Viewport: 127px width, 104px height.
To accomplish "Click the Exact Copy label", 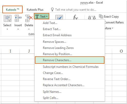I will [x=111, y=17].
